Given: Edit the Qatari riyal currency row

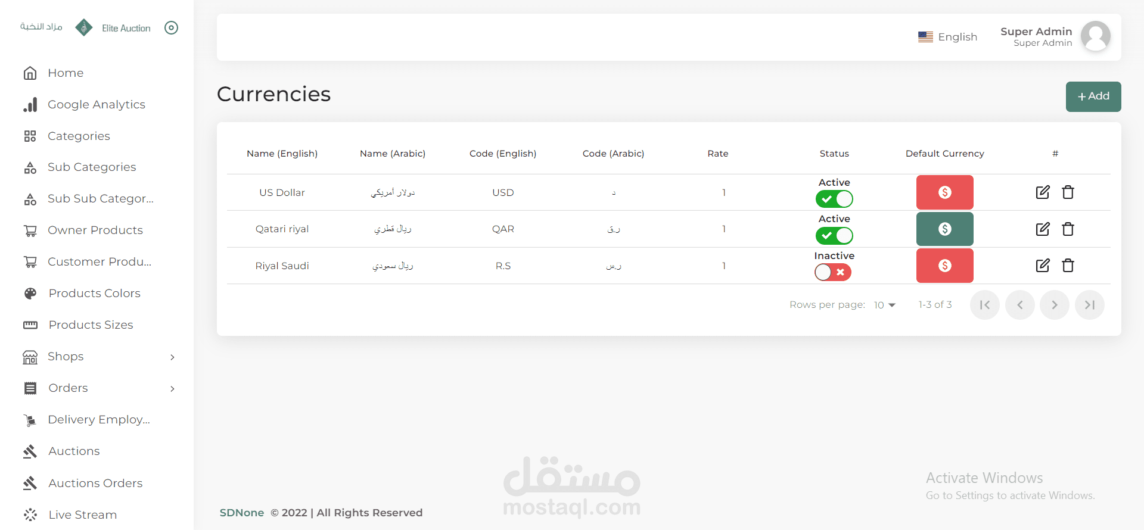Looking at the screenshot, I should (1043, 229).
